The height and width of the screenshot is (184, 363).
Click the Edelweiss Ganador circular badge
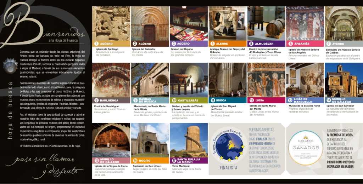tap(305, 148)
